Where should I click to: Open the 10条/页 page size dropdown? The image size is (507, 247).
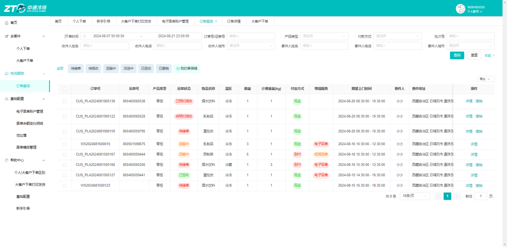point(415,196)
